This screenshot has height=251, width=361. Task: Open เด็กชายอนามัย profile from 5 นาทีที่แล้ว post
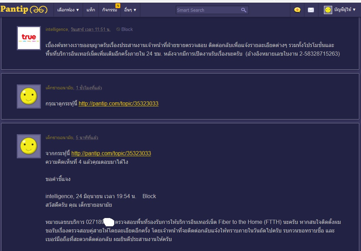point(59,137)
